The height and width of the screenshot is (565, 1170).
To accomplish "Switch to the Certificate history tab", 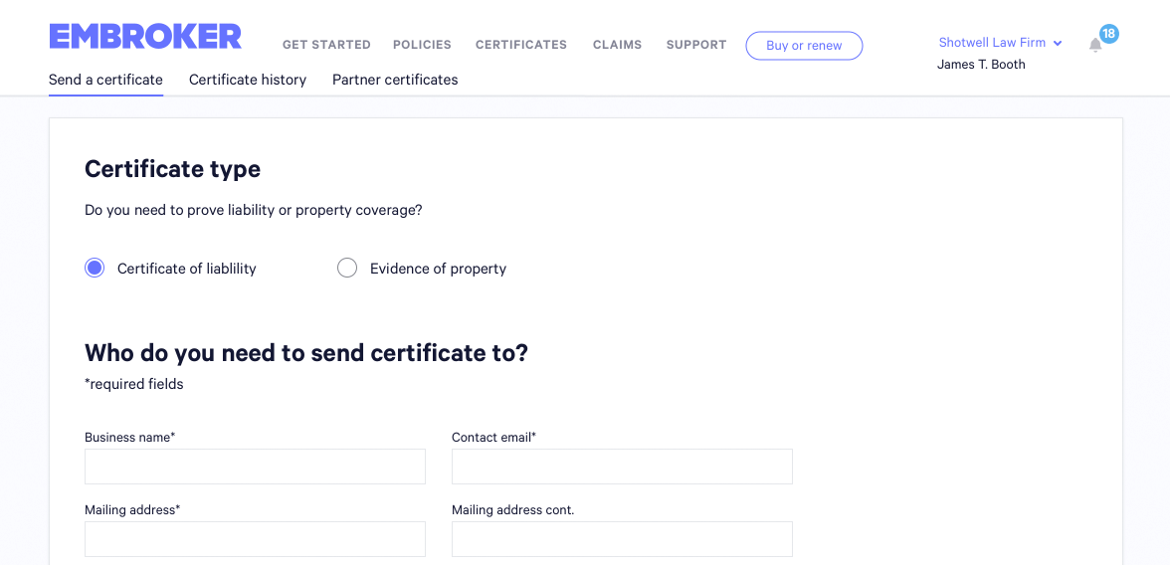I will tap(248, 80).
